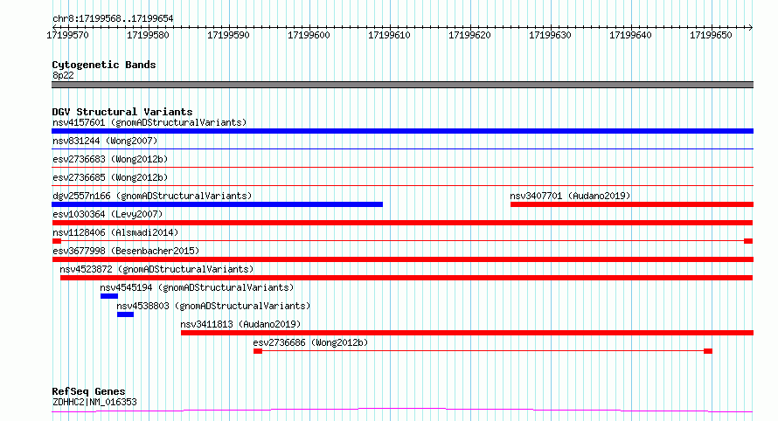This screenshot has width=778, height=421.
Task: Select the nsv831244 (Wong2007) variant label
Action: (x=105, y=141)
